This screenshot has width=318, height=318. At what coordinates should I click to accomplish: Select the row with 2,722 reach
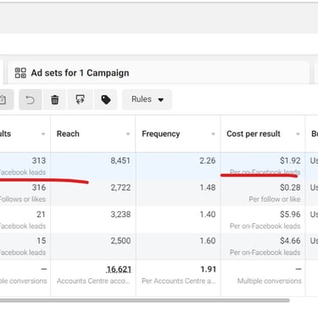159,192
